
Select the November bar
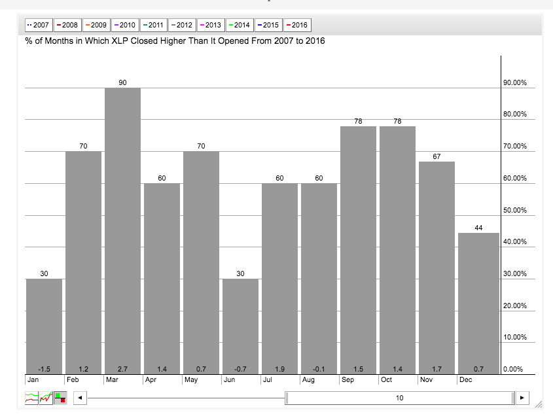437,268
